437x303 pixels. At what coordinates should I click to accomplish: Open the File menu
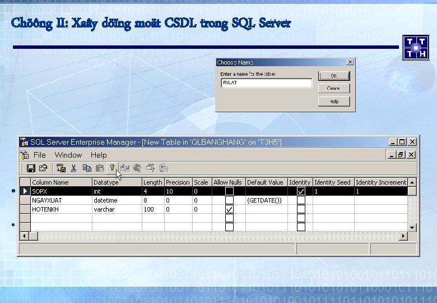(x=40, y=155)
